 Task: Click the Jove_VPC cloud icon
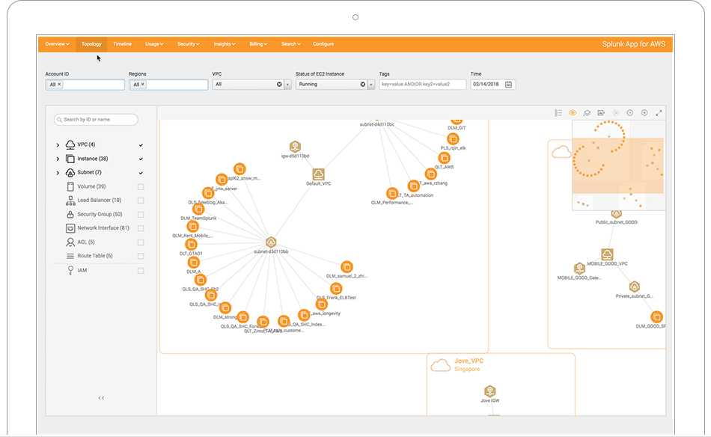coord(440,365)
